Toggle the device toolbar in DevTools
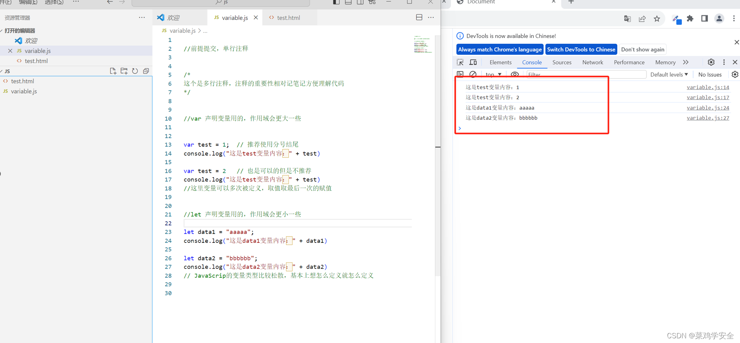740x343 pixels. coord(473,62)
